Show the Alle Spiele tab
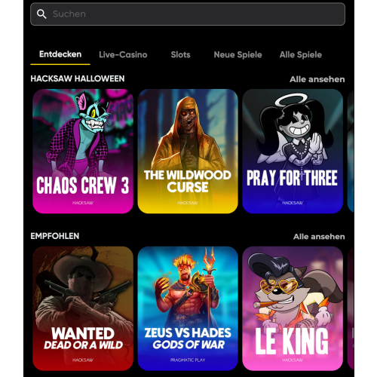 pyautogui.click(x=301, y=54)
